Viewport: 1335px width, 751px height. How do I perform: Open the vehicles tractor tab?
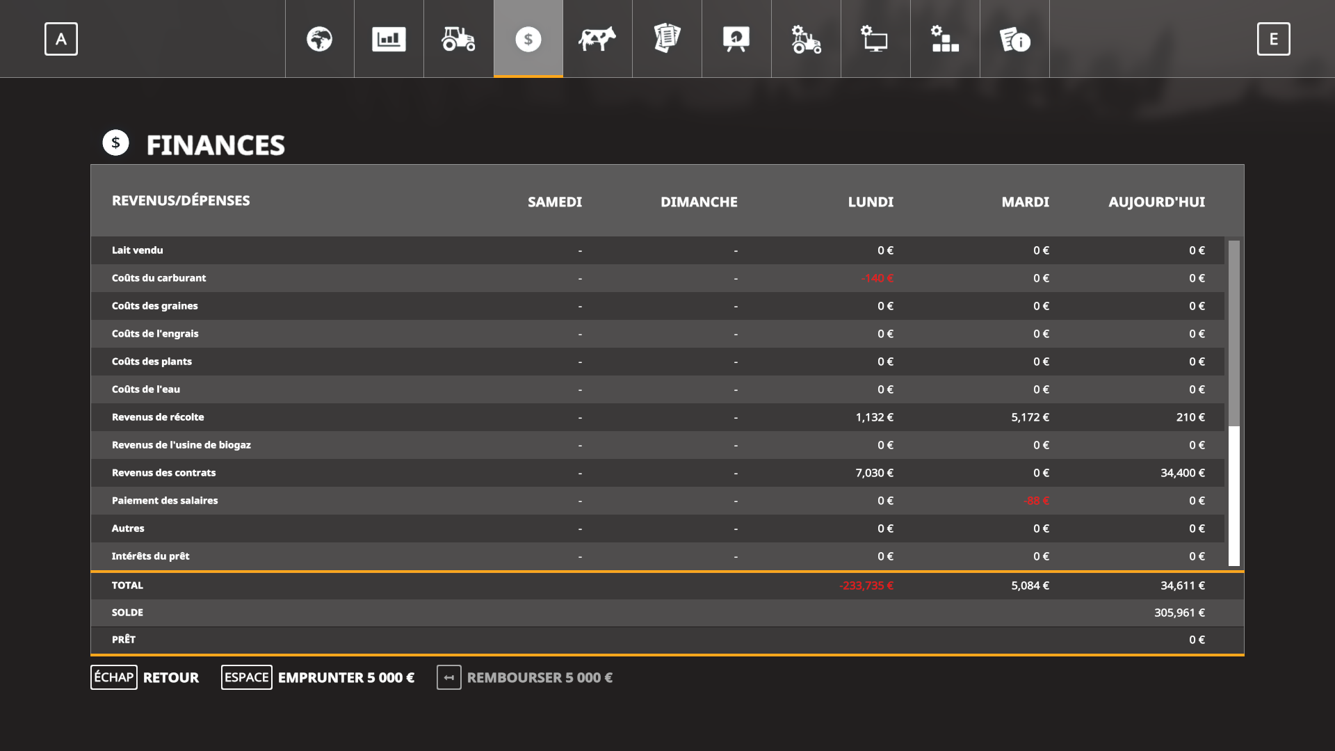click(x=459, y=39)
